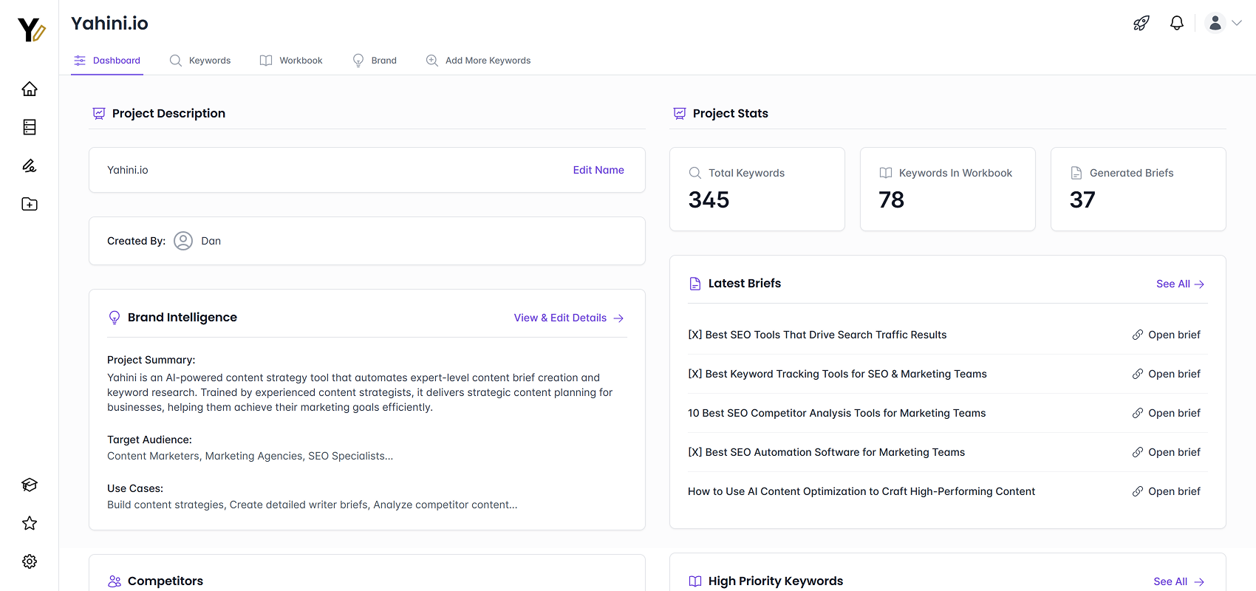Click See All for High Priority Keywords

coord(1178,581)
